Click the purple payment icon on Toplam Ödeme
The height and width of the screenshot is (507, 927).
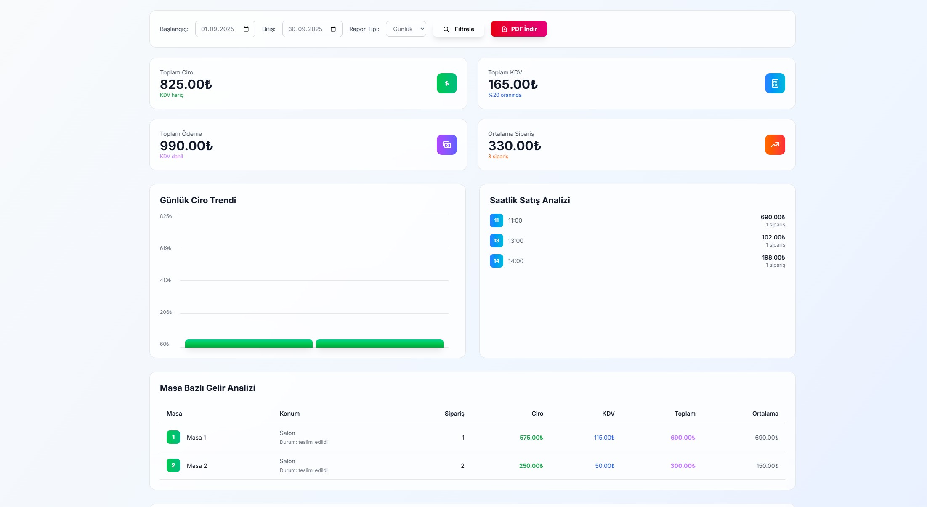[446, 145]
